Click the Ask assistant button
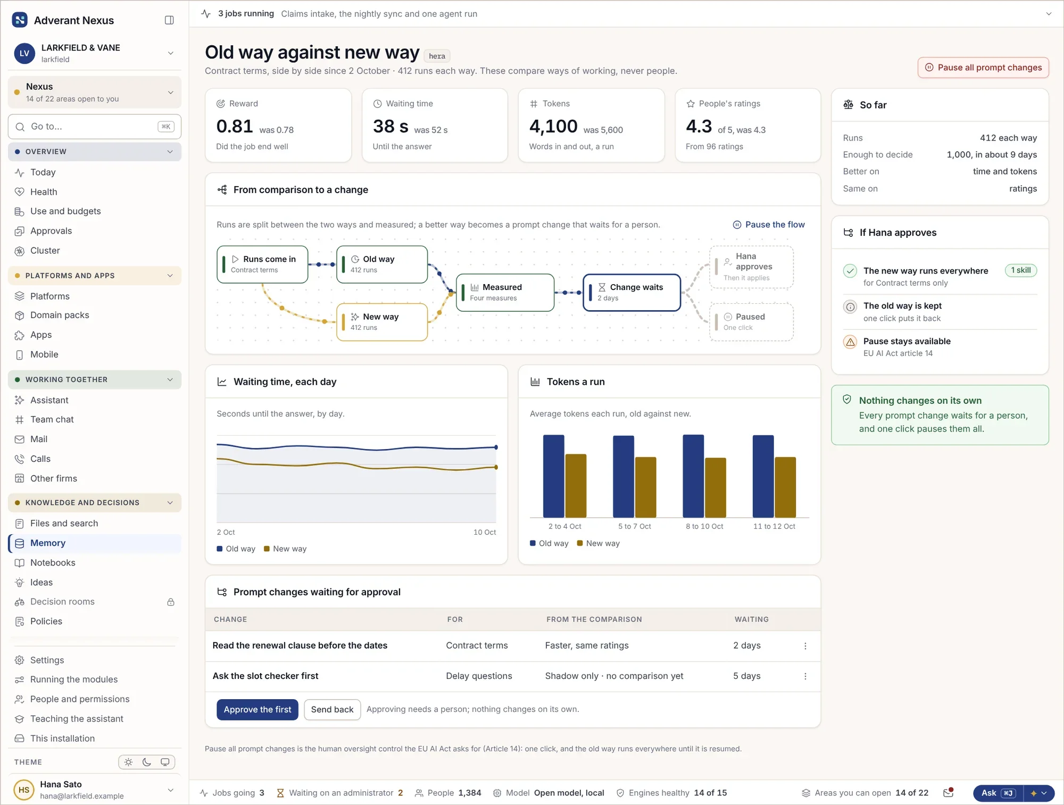 tap(998, 793)
